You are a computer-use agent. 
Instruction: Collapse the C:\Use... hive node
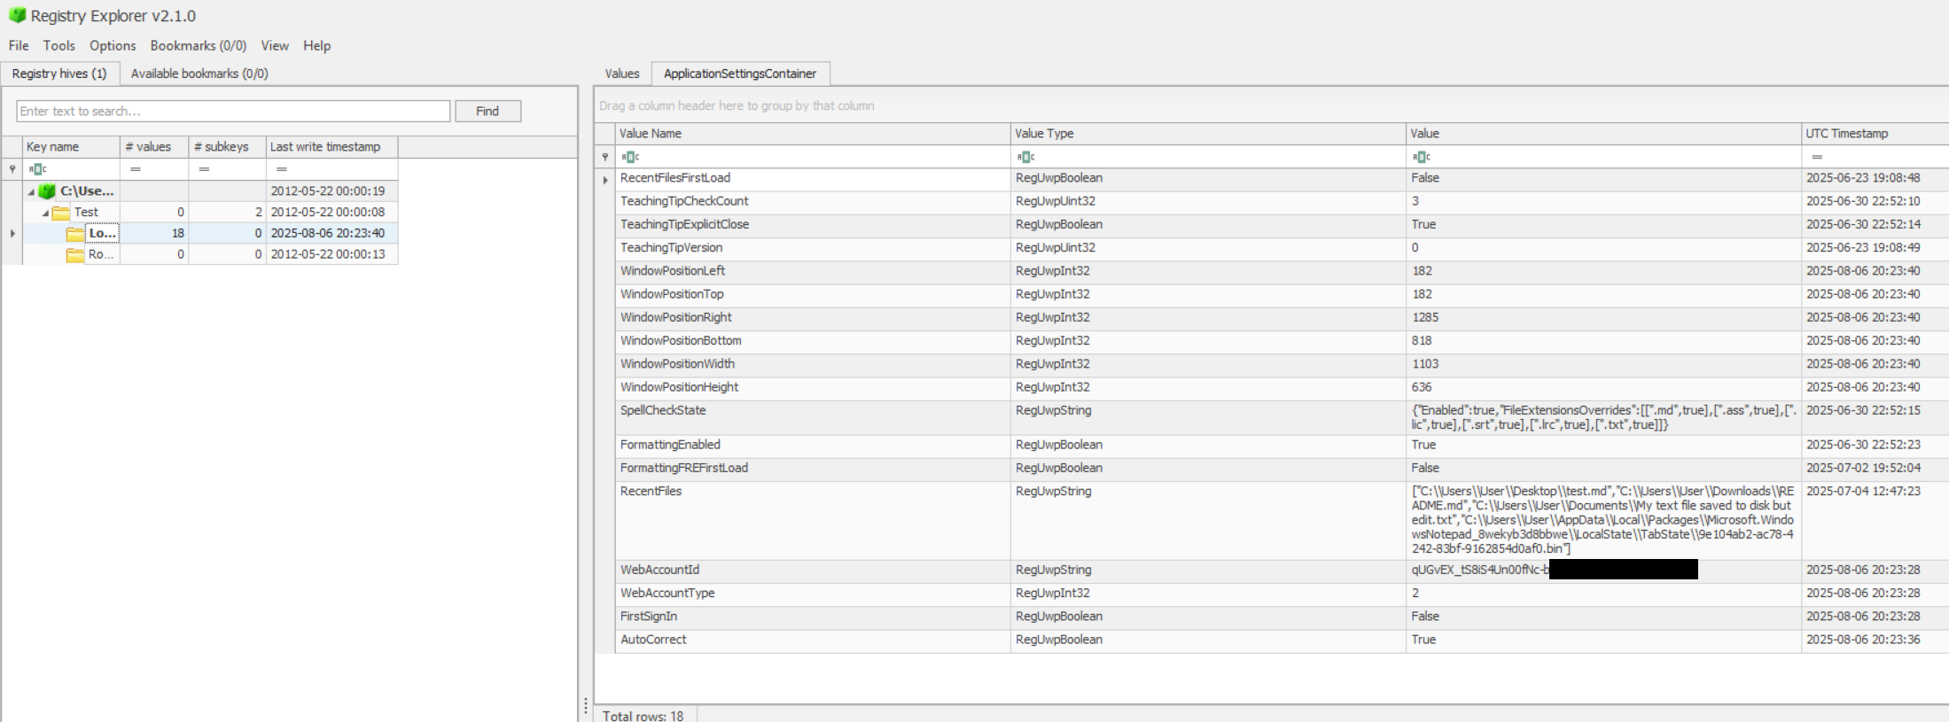tap(31, 191)
